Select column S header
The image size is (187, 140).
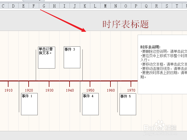coord(167,6)
